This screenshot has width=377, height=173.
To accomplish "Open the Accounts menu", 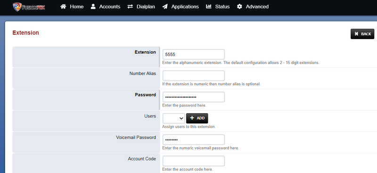I will point(105,7).
